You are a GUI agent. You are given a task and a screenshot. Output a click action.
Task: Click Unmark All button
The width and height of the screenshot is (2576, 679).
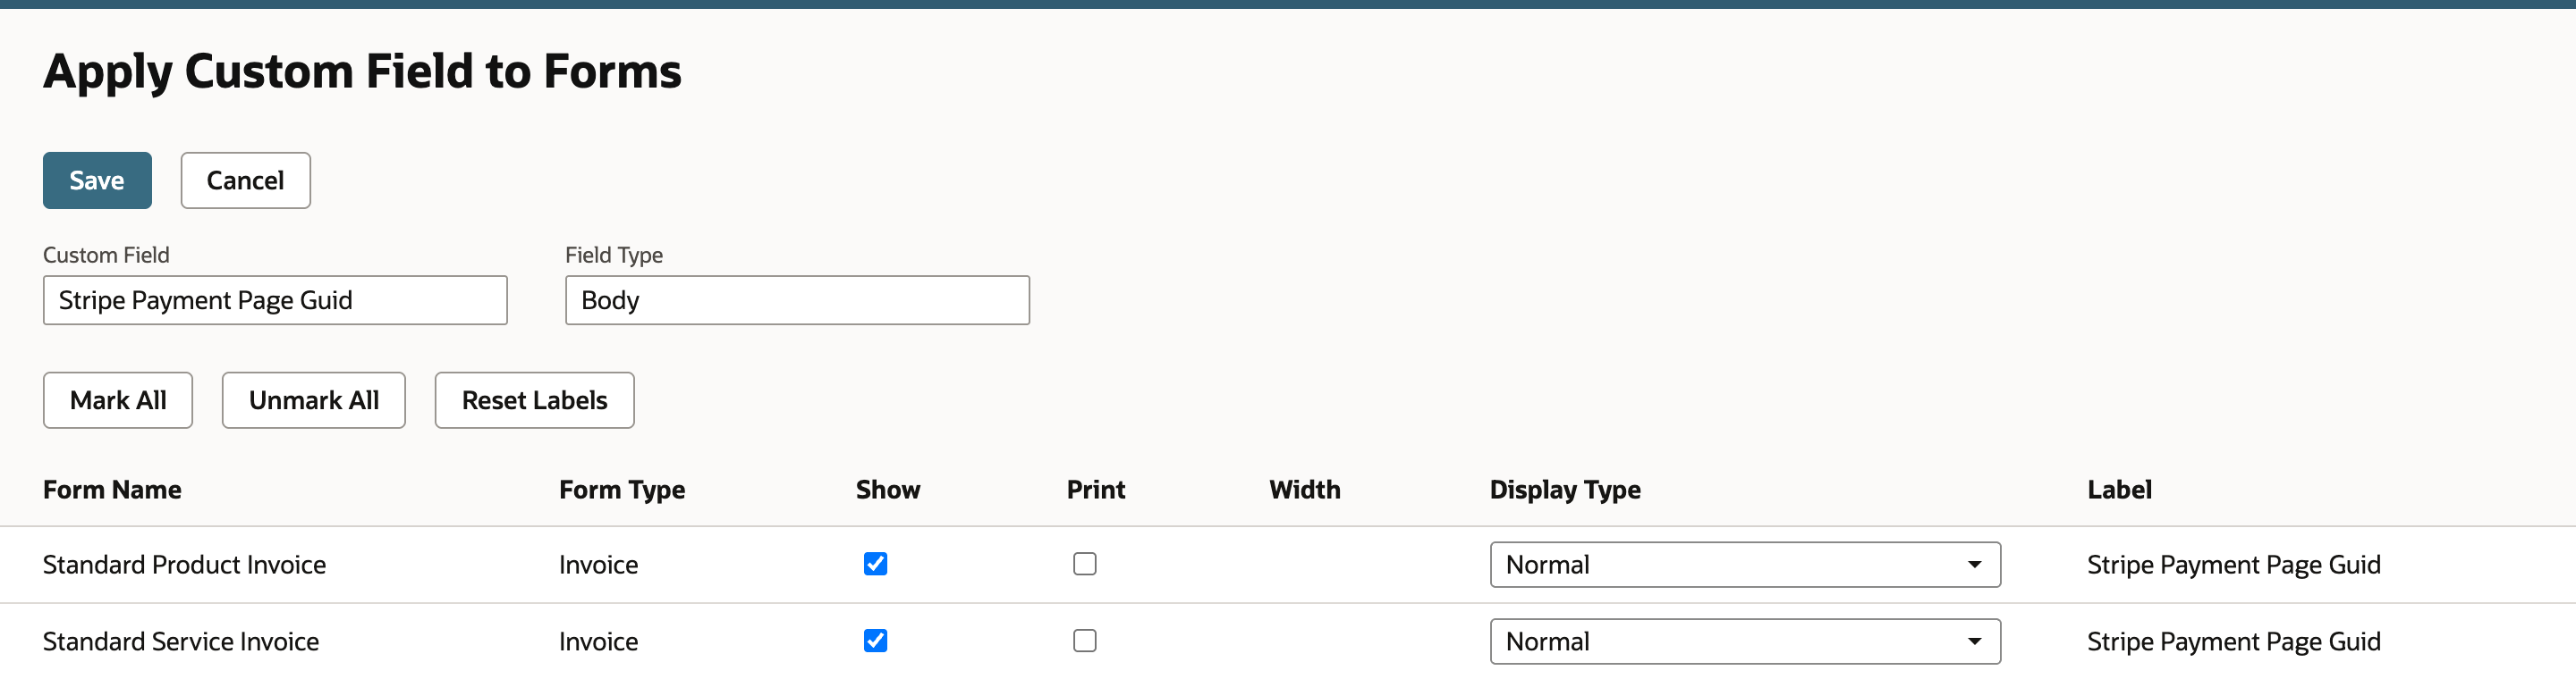[x=314, y=400]
